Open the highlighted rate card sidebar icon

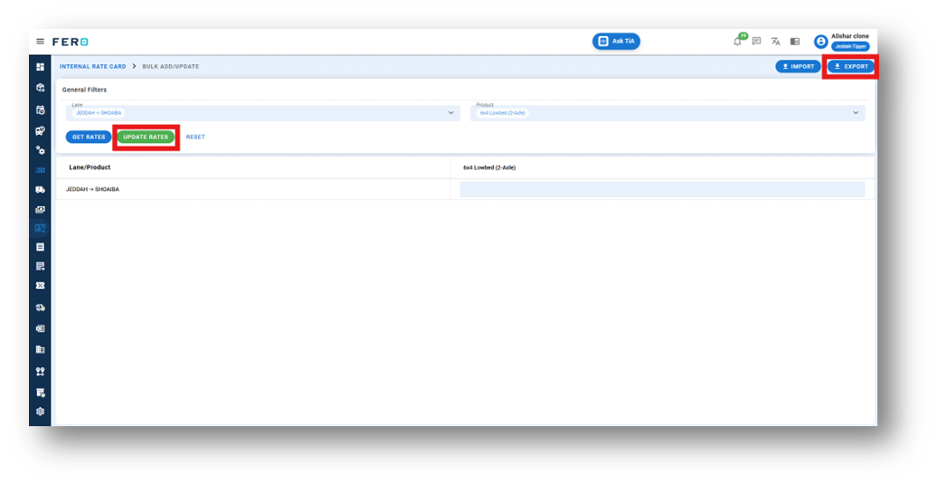point(40,228)
